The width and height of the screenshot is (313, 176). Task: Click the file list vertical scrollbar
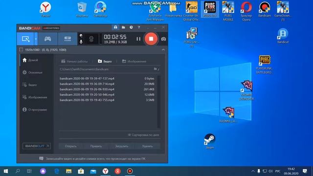pos(158,102)
